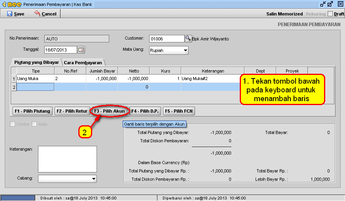
Task: Click the F4 - Pilih D.P. button
Action: pyautogui.click(x=145, y=111)
